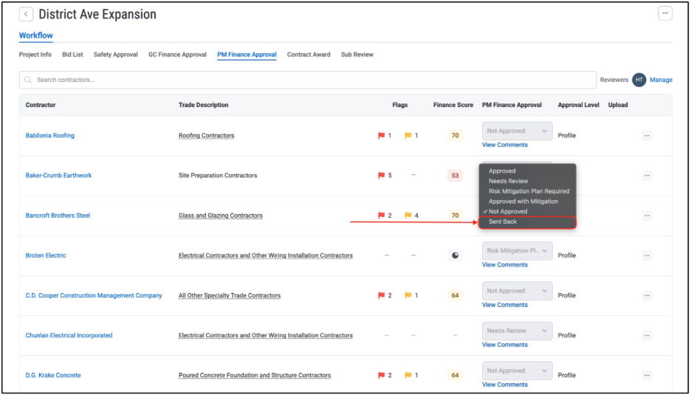Open the approval dropdown for Broten Electric
This screenshot has height=395, width=691.
pos(517,251)
